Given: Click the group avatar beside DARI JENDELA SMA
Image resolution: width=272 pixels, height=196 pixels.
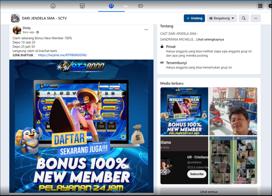Looking at the screenshot, I should click(15, 18).
